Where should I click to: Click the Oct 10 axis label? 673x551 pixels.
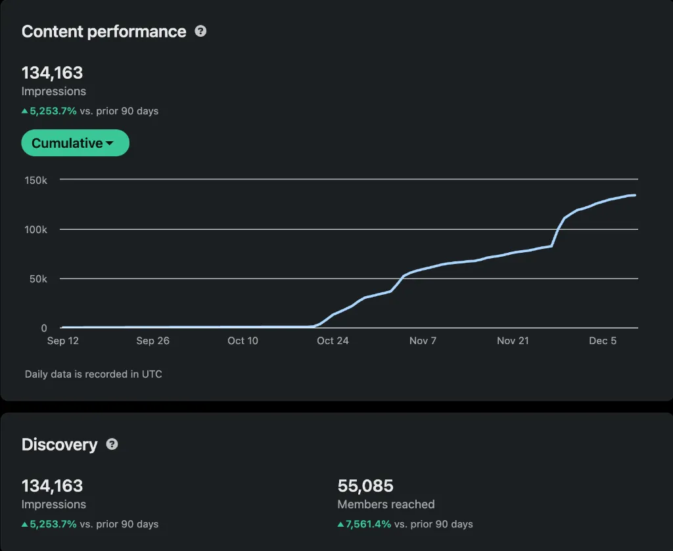click(243, 341)
